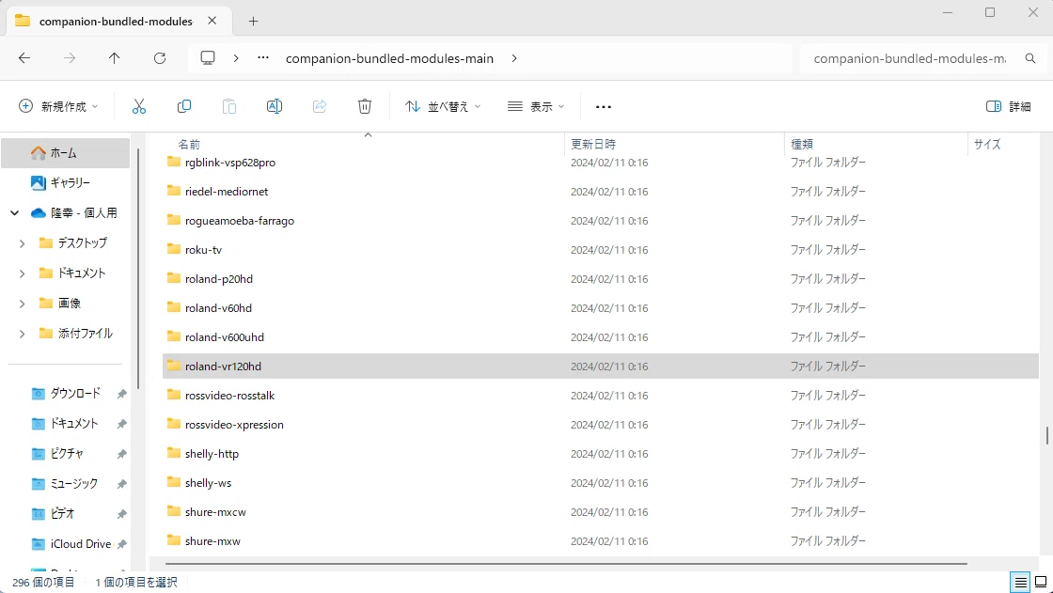The image size is (1053, 593).
Task: Click the folder icon of shelly-ws
Action: (174, 482)
